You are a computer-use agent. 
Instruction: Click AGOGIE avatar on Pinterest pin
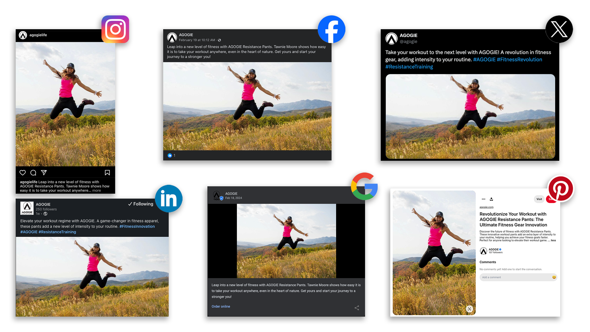483,251
